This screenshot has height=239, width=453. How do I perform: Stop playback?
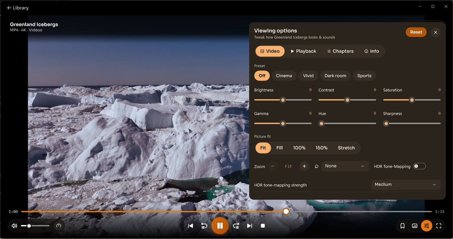(263, 226)
